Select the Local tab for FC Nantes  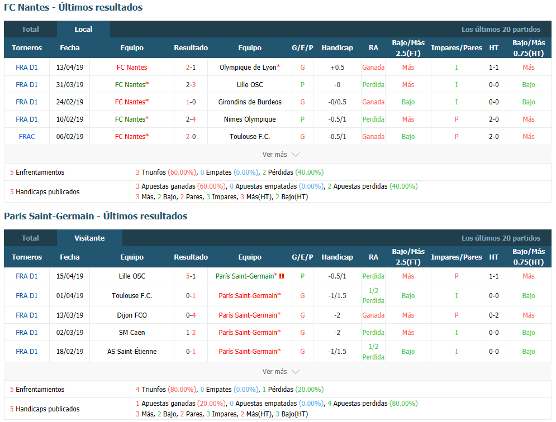pyautogui.click(x=83, y=30)
